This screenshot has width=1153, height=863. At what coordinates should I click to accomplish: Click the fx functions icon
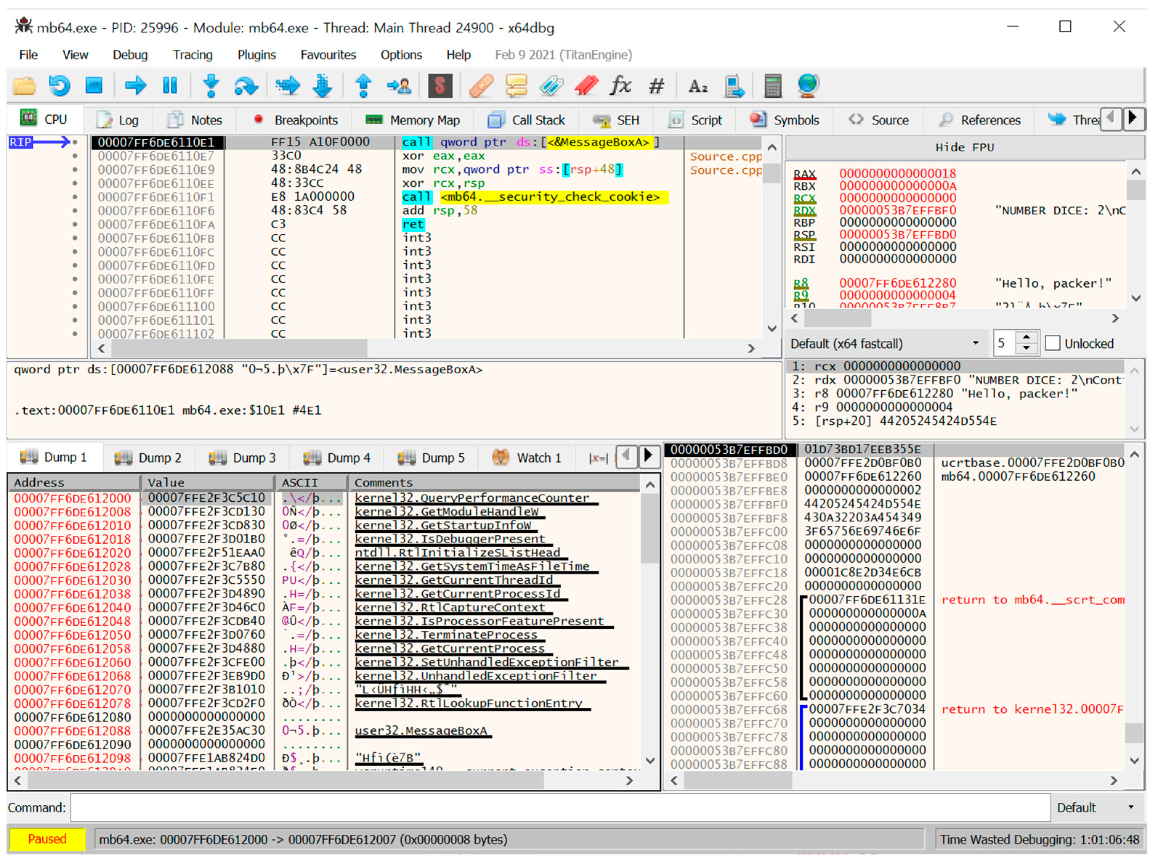(x=620, y=85)
